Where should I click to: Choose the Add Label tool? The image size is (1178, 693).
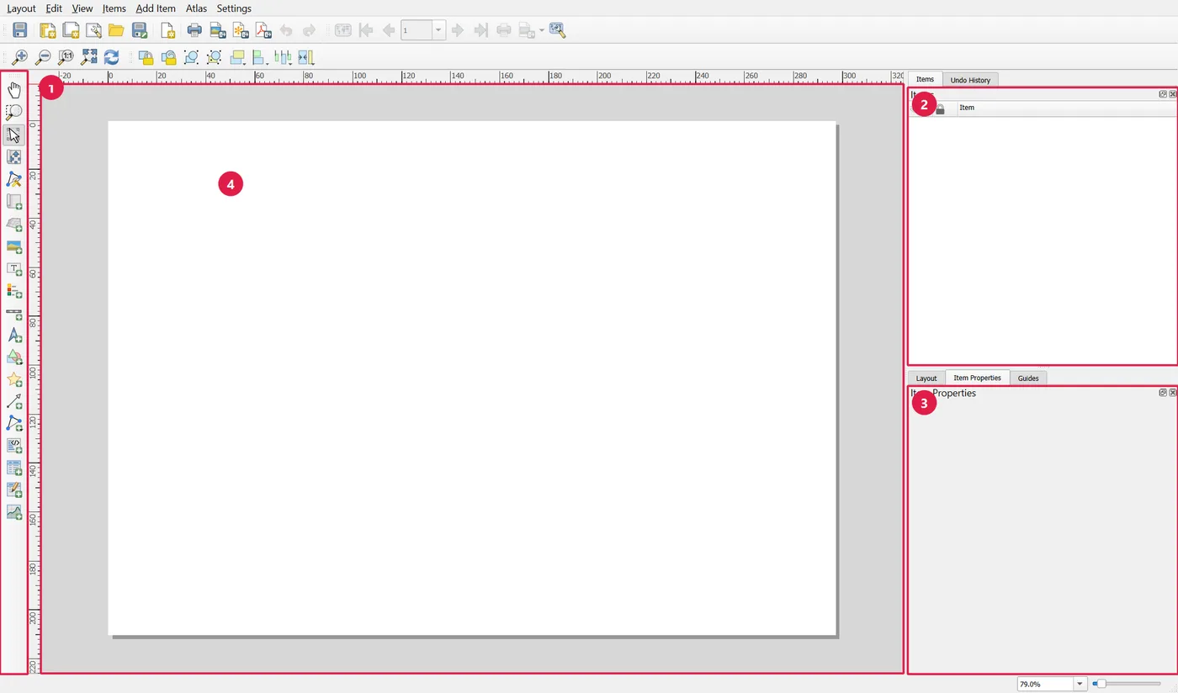point(14,269)
